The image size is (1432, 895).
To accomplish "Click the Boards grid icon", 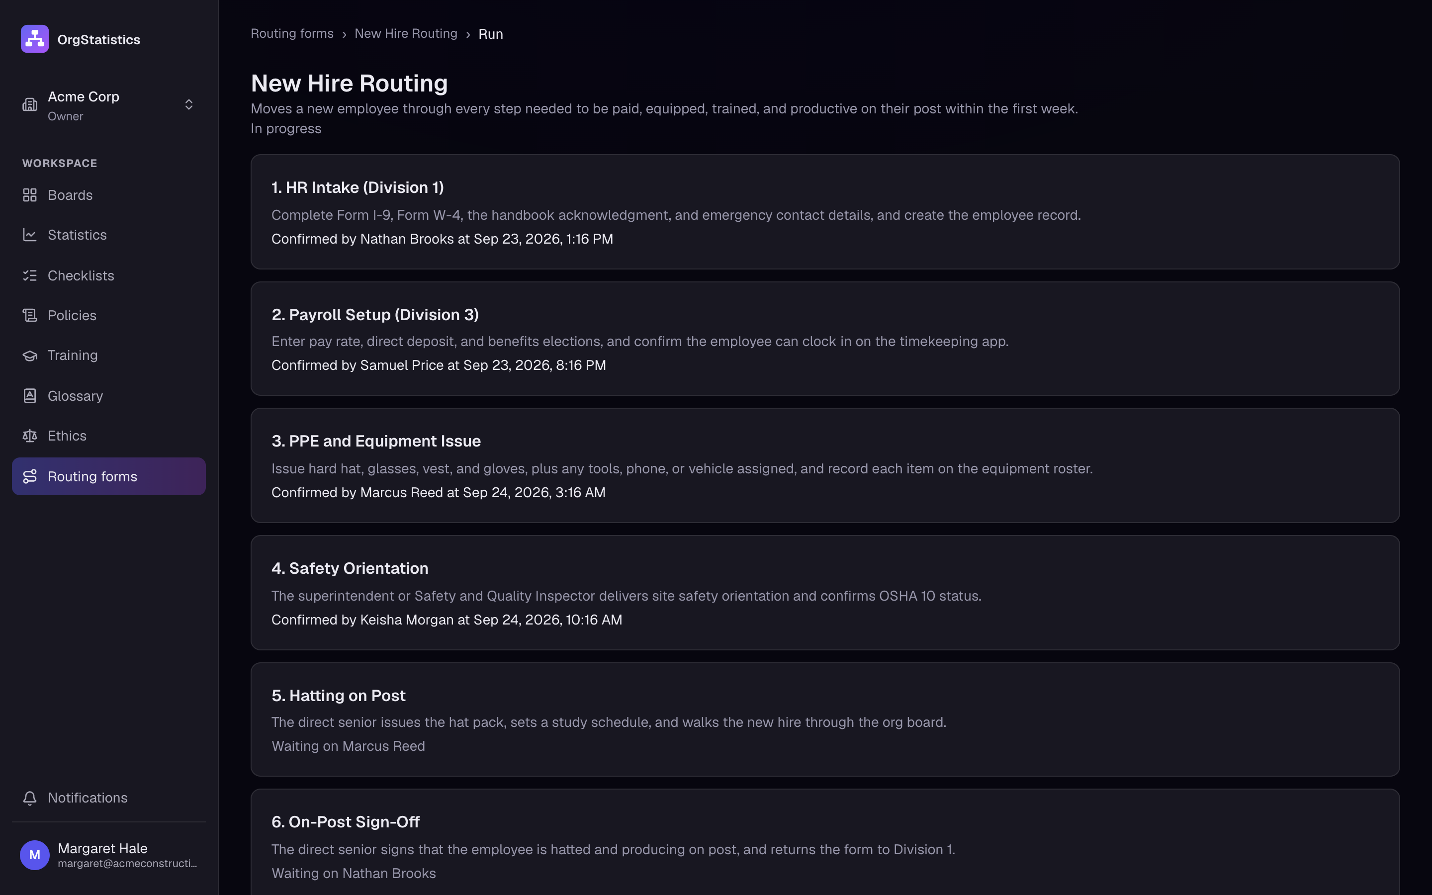I will tap(30, 195).
